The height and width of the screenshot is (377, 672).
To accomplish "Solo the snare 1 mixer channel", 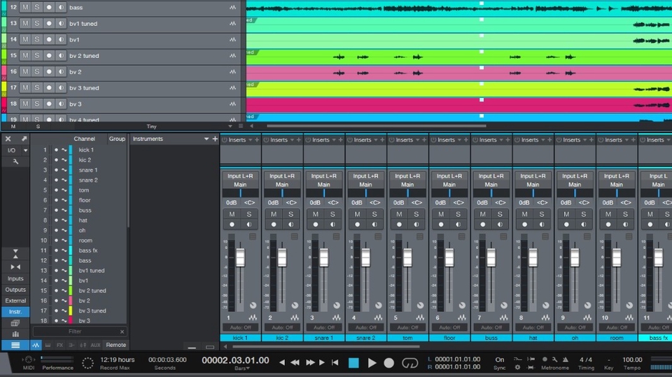I will (x=332, y=214).
